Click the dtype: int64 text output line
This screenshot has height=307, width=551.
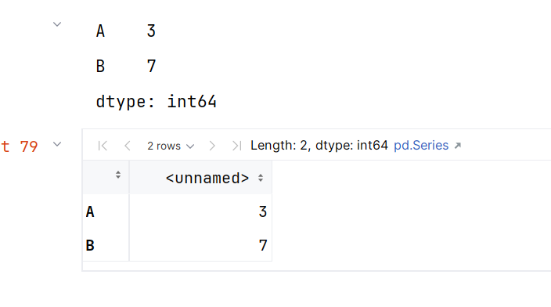pyautogui.click(x=156, y=102)
